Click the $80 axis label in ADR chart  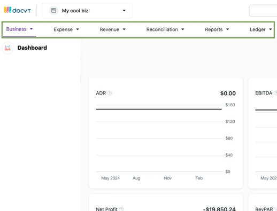(x=229, y=138)
